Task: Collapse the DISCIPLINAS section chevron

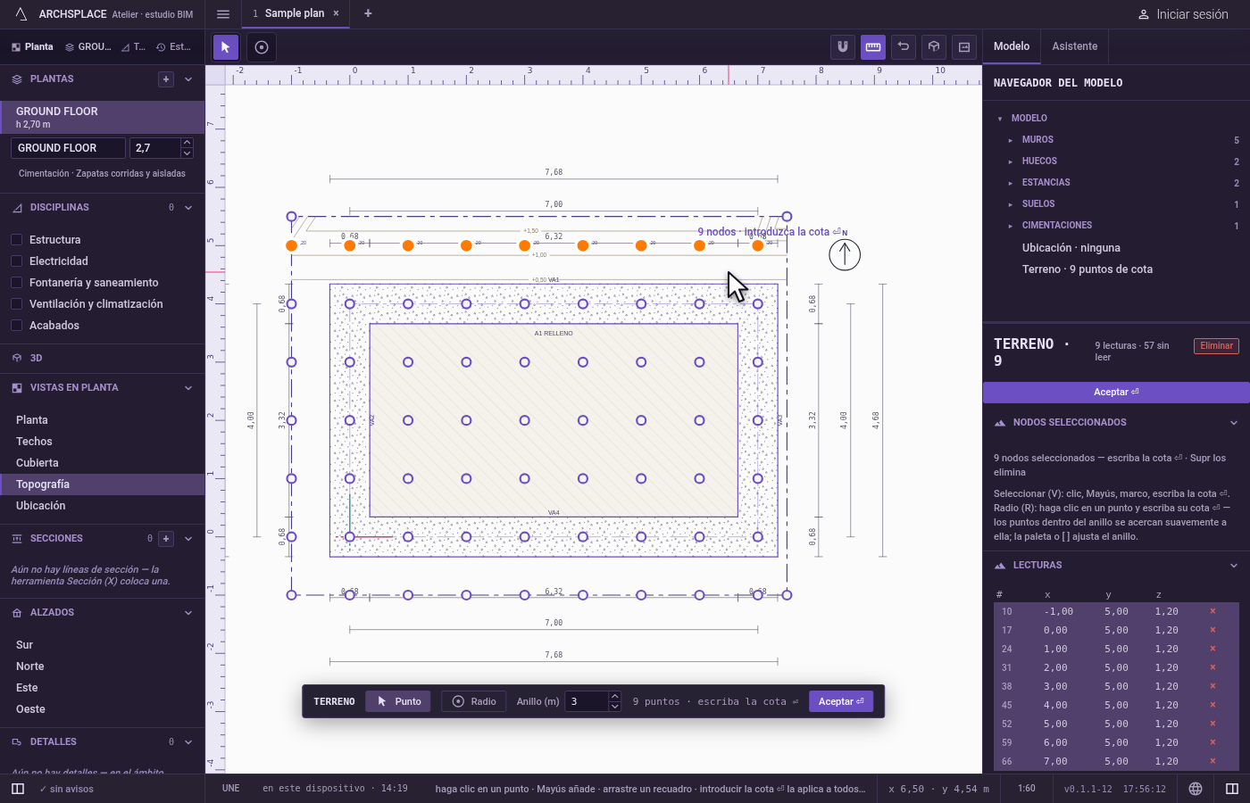Action: click(x=188, y=208)
